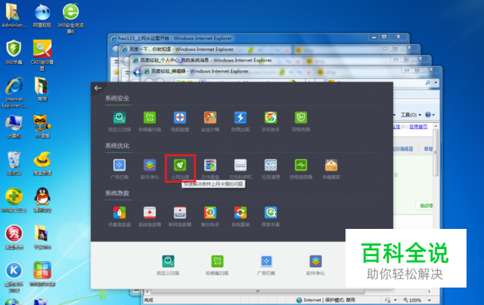Open the IE search magnifier dropdown arrow
Image resolution: width=484 pixels, height=305 pixels.
436,82
